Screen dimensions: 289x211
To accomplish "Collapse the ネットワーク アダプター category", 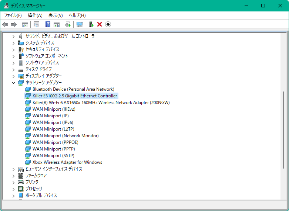I will (x=14, y=83).
